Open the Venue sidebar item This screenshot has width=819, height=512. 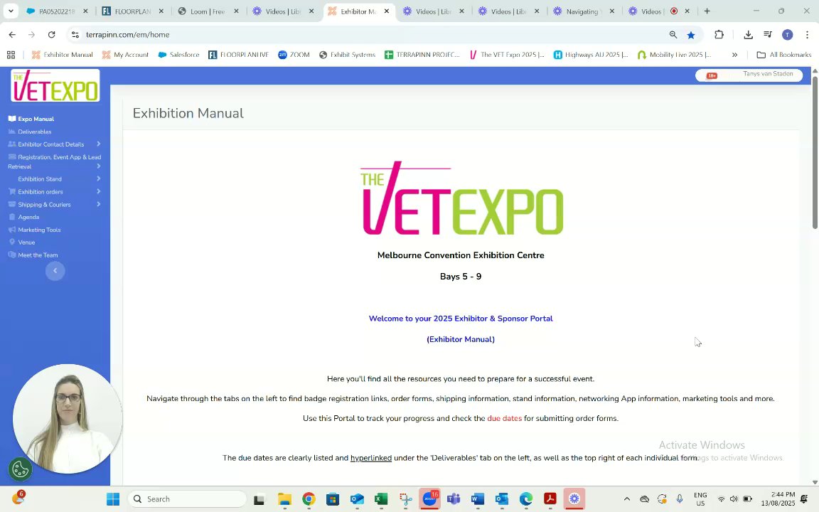point(22,242)
